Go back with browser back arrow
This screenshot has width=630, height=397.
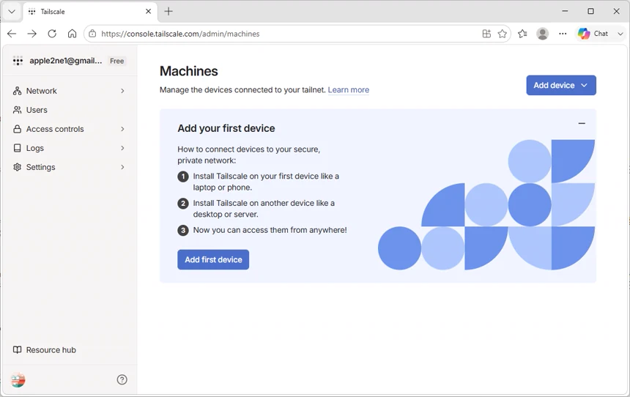tap(12, 34)
